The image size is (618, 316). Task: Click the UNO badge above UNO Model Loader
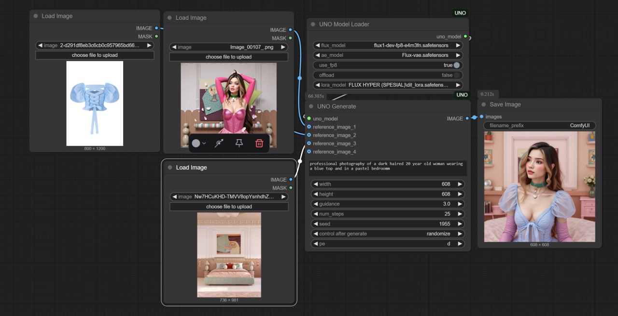tap(460, 13)
